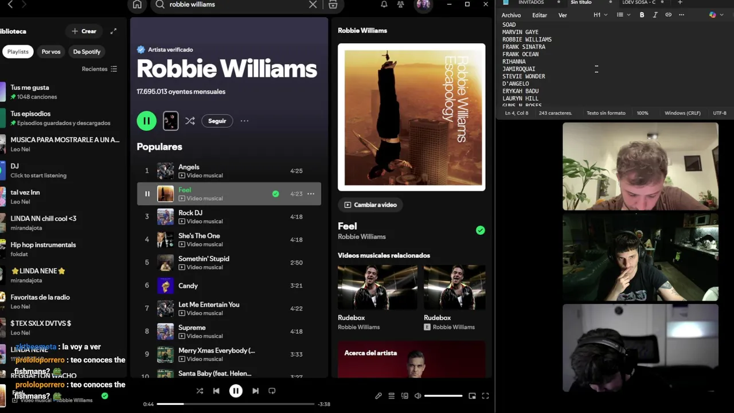Viewport: 734px width, 413px height.
Task: Mute using the volume speaker icon
Action: tap(418, 396)
